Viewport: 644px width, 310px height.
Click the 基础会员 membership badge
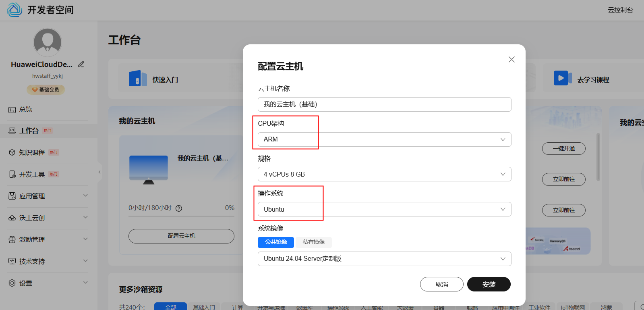46,89
